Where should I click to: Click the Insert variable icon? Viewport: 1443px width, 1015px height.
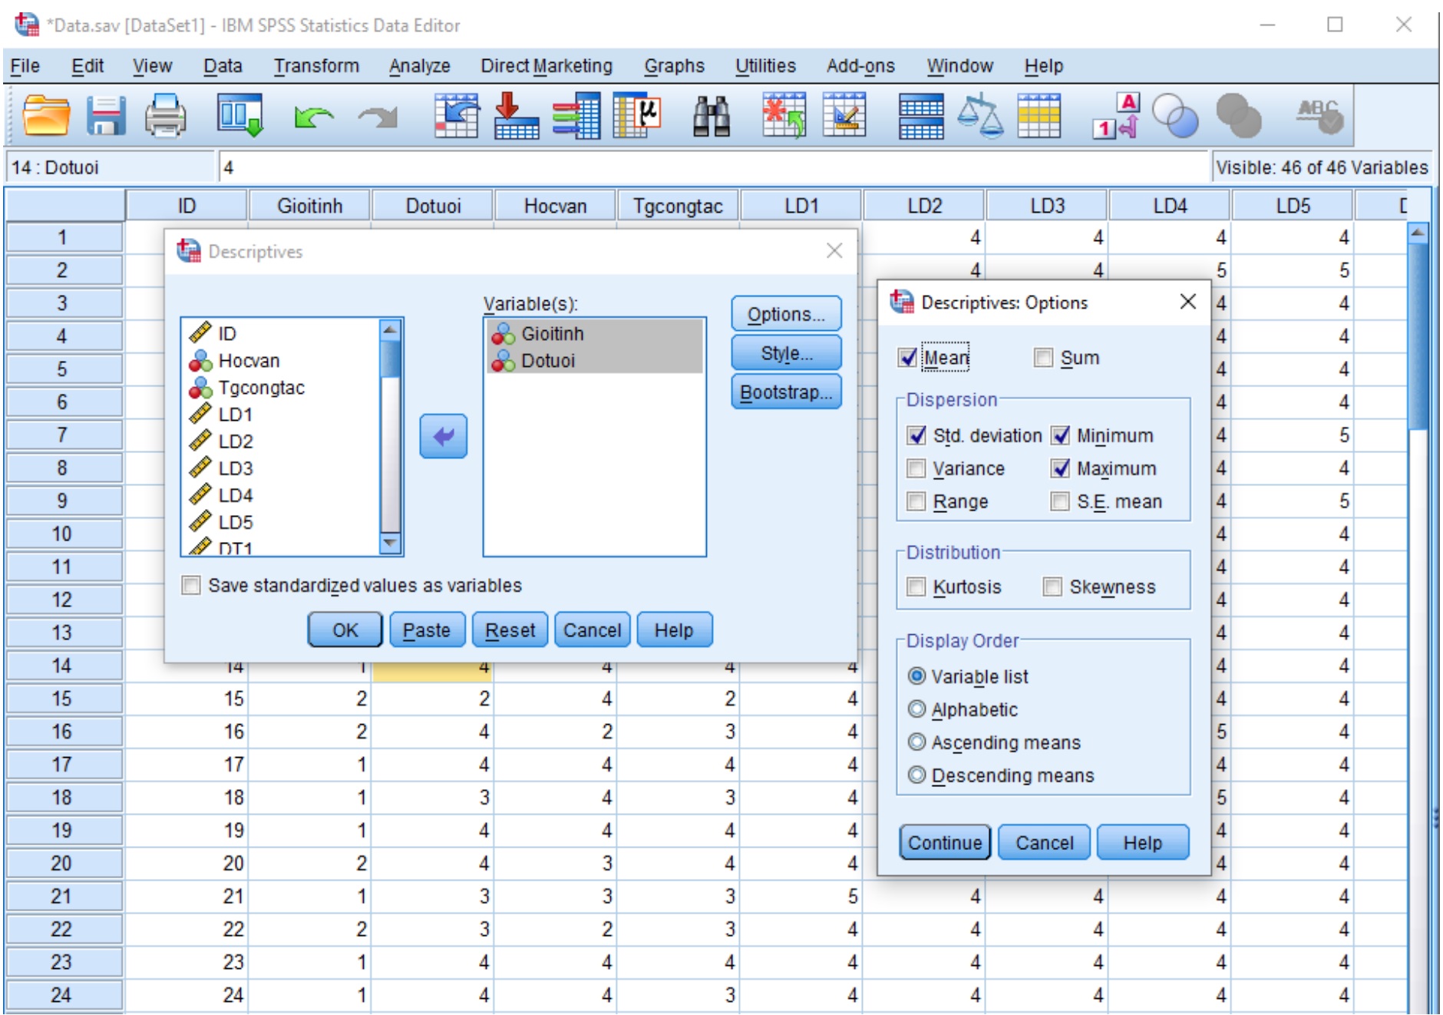(844, 115)
